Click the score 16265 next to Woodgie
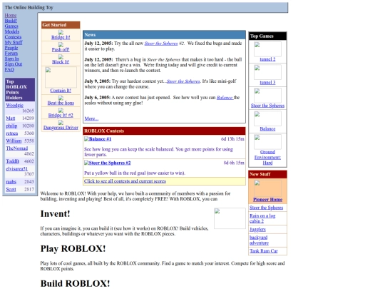Screen dimensions: 385x289 pyautogui.click(x=28, y=111)
